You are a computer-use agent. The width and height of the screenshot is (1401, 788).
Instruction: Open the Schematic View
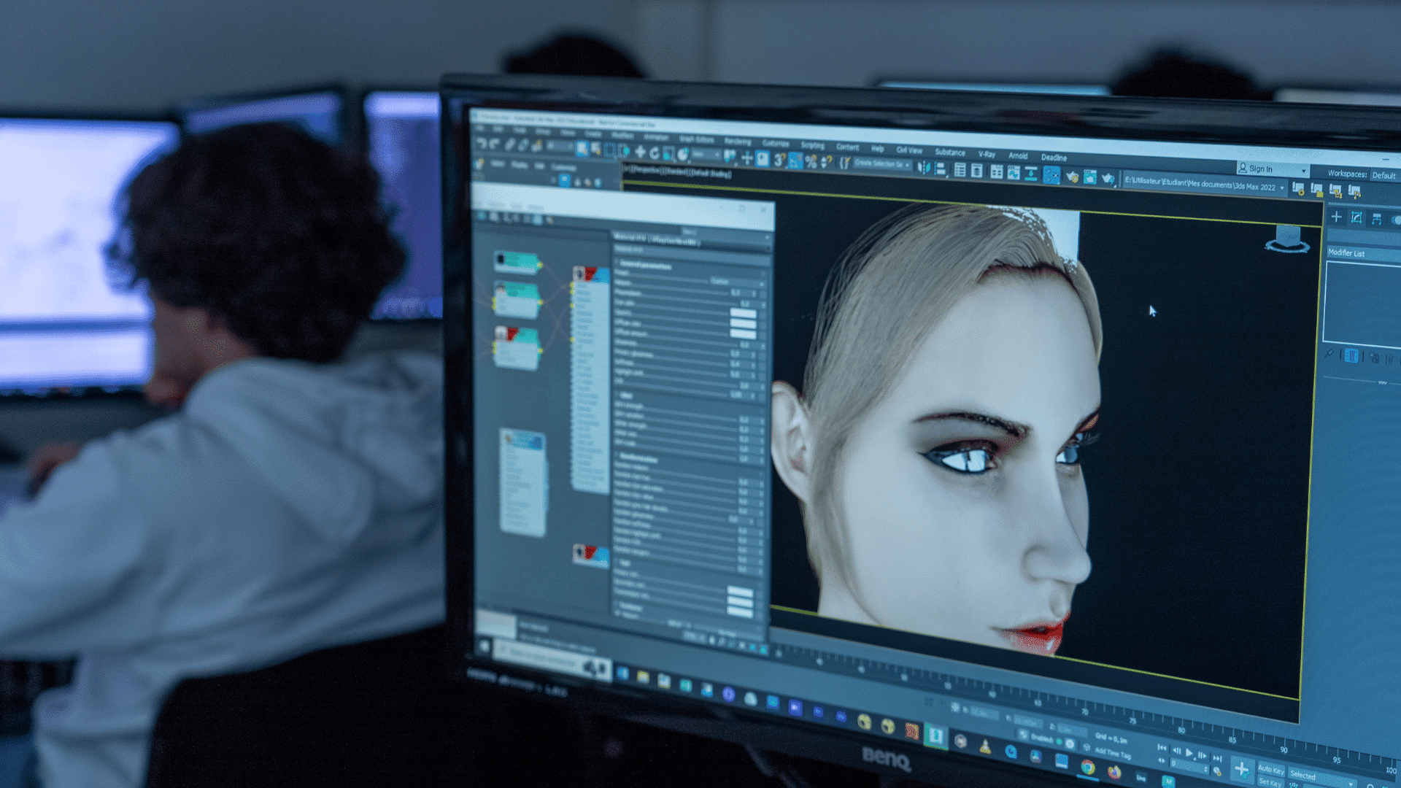coord(1031,174)
